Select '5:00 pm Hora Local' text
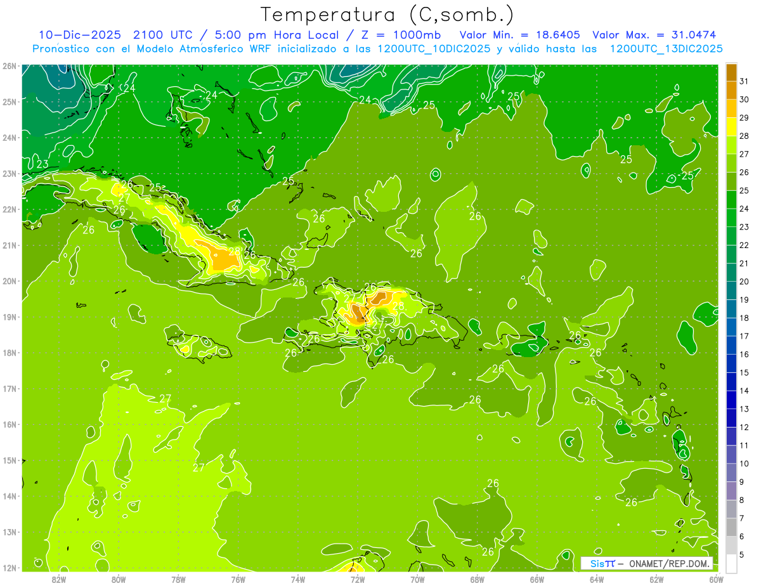The height and width of the screenshot is (588, 761). coord(275,35)
